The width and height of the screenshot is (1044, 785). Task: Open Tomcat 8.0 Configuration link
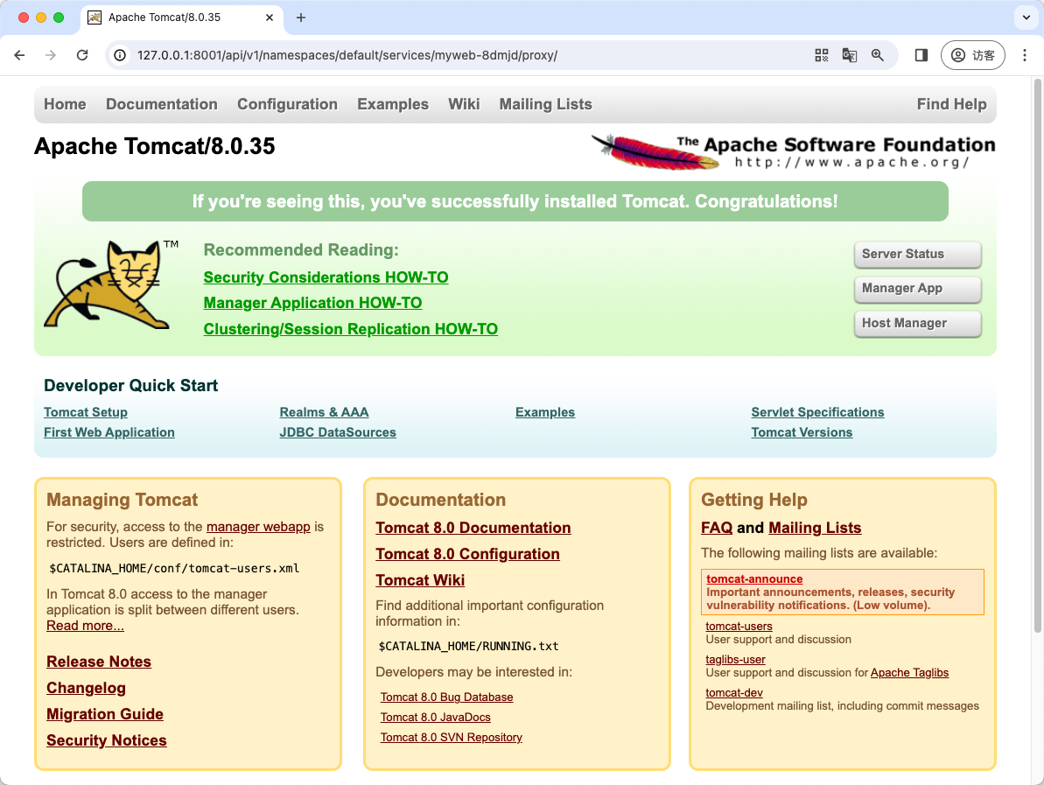(x=467, y=554)
